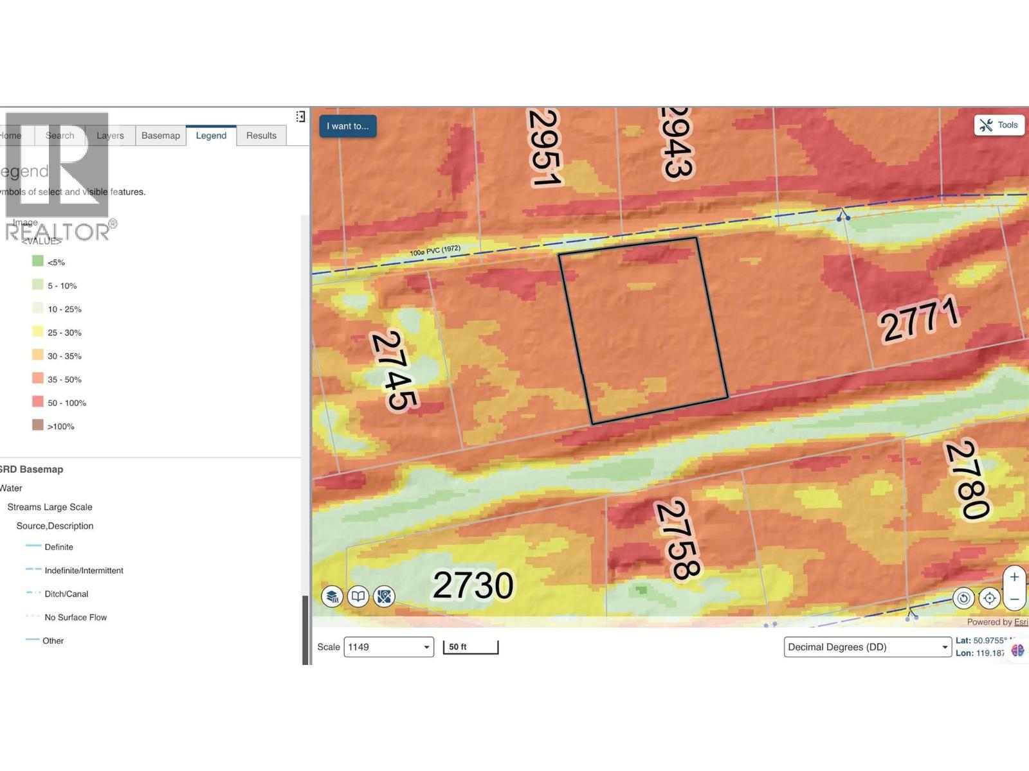Click the open book legend icon

click(358, 597)
